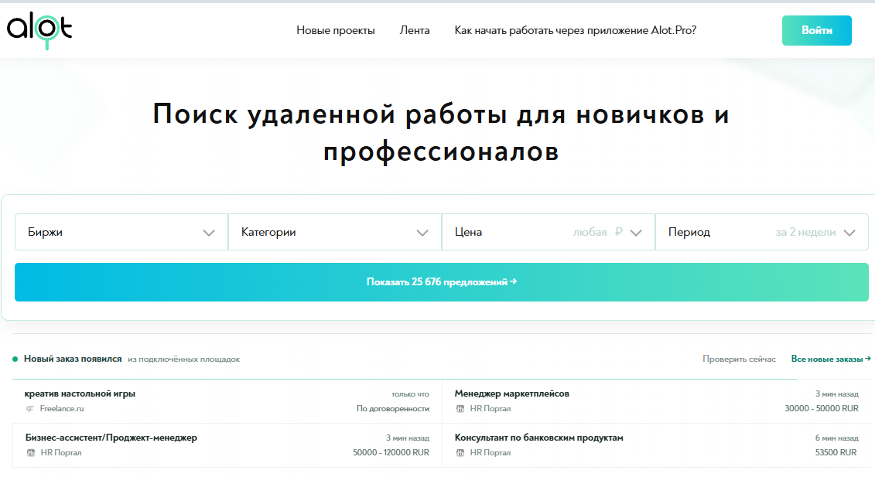
Task: Open Как начать работать через приложение Alot.Pro link
Action: click(576, 30)
